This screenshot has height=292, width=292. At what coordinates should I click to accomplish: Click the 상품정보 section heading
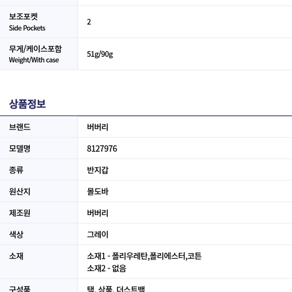click(28, 104)
